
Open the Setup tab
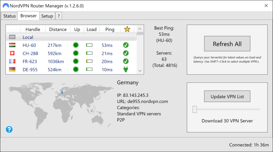[47, 16]
